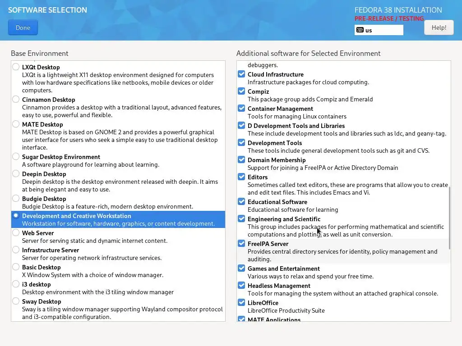Image resolution: width=462 pixels, height=346 pixels.
Task: Open the Help! button
Action: point(439,27)
